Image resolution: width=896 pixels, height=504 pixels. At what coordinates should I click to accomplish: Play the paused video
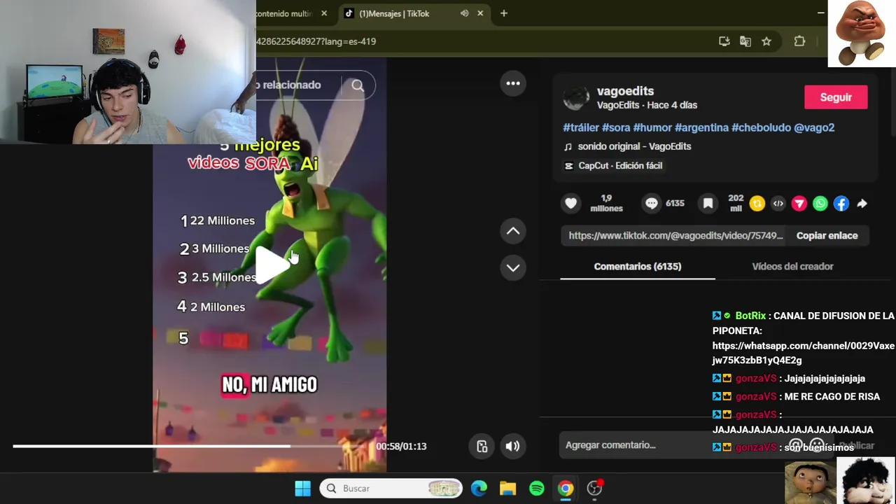pos(272,266)
